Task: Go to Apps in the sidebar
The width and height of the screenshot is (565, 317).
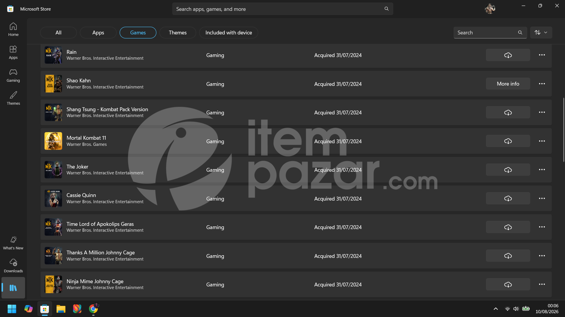Action: (x=13, y=52)
